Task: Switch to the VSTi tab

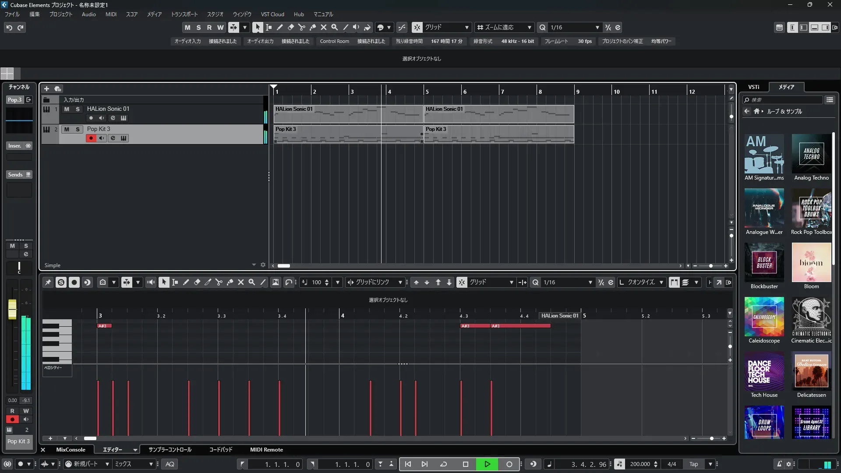Action: click(x=753, y=87)
